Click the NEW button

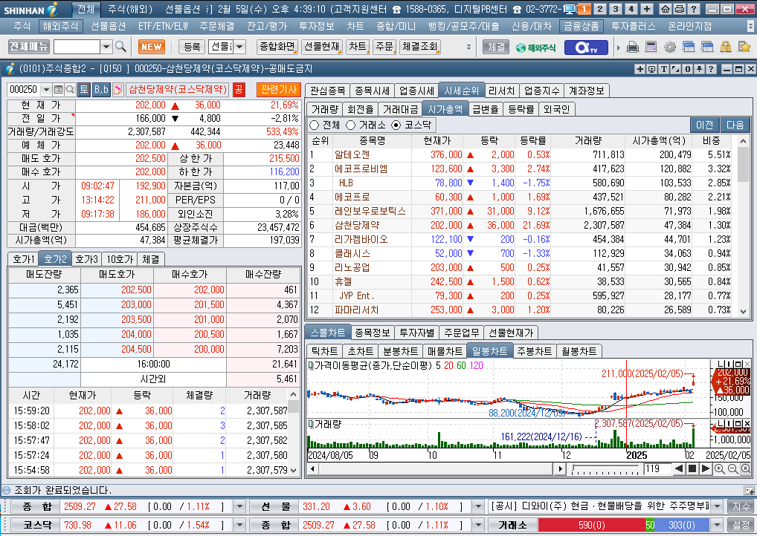(152, 47)
